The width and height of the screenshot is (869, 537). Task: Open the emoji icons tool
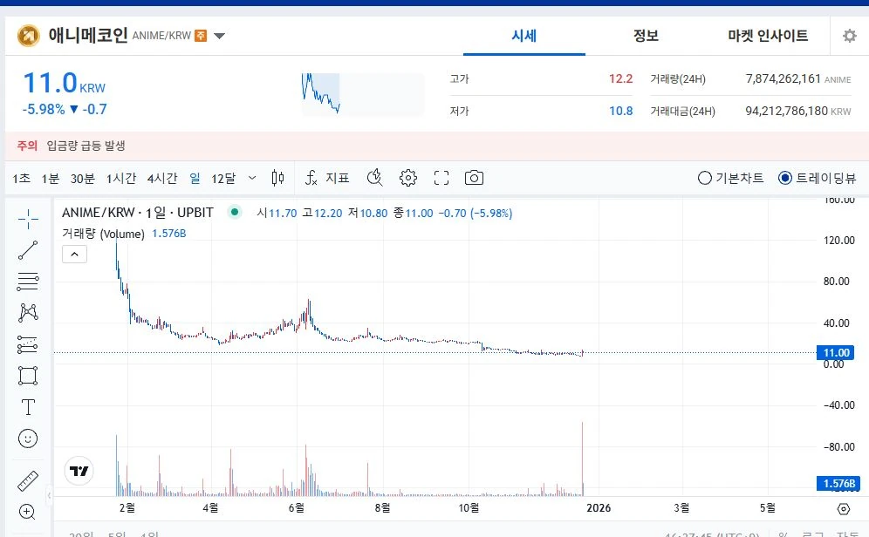tap(28, 438)
